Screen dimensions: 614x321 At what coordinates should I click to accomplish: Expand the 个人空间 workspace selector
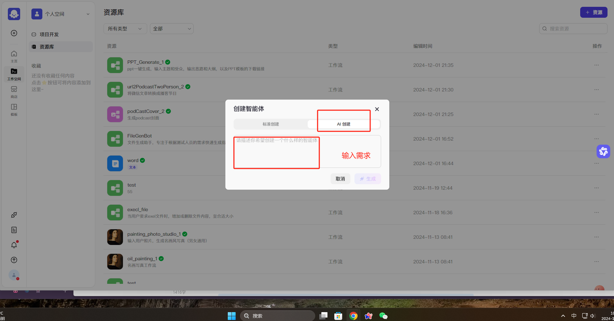click(x=61, y=14)
